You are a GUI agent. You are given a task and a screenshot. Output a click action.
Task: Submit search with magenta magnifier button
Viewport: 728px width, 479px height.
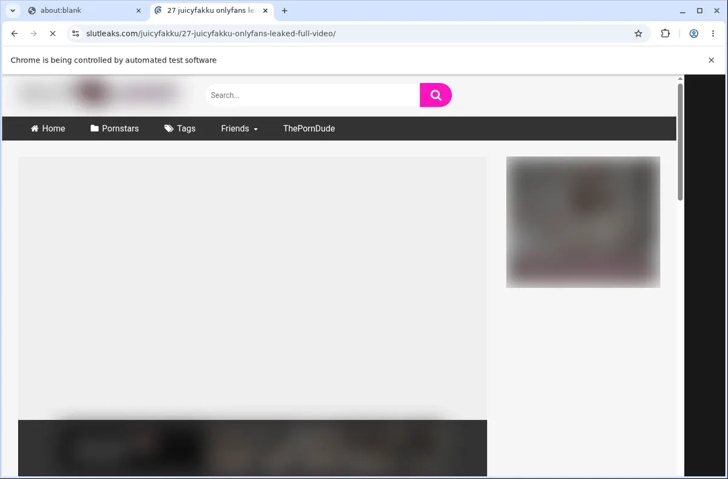(x=436, y=95)
